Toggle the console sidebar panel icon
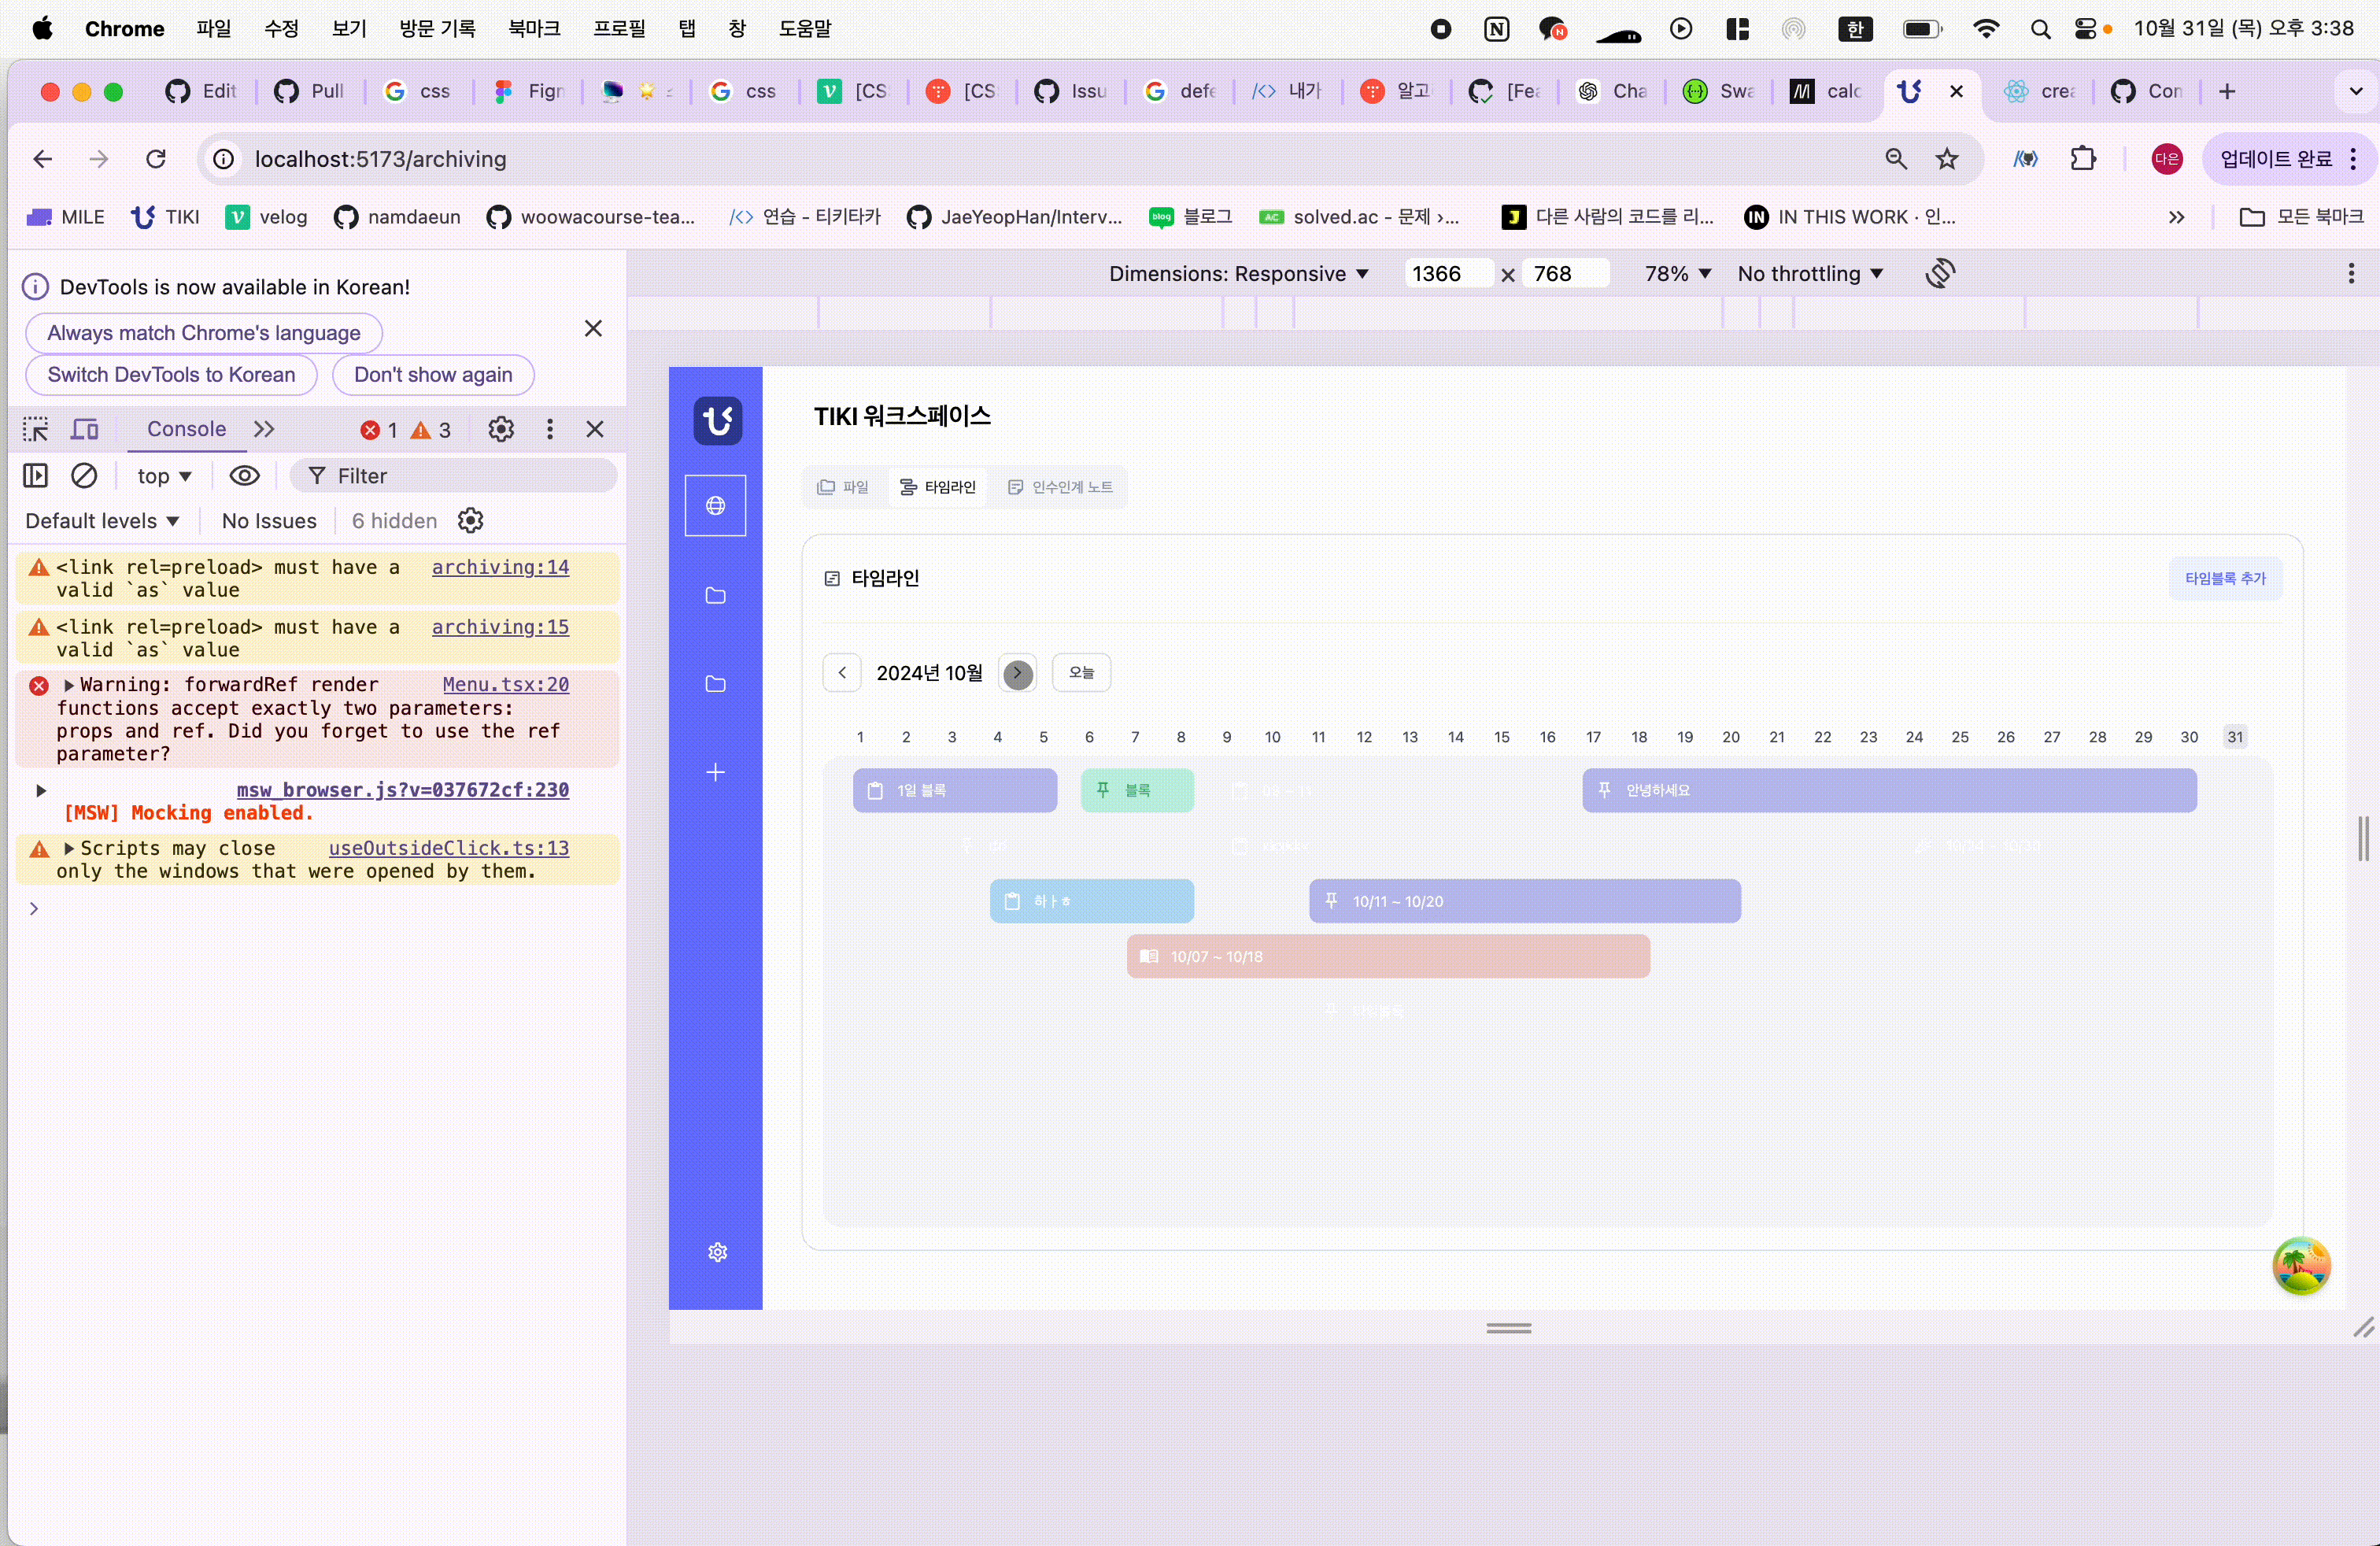This screenshot has width=2380, height=1546. click(x=36, y=476)
